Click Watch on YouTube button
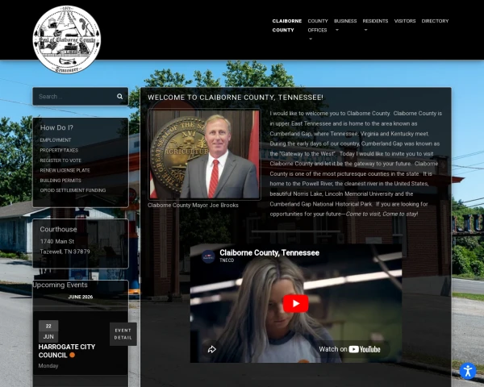484x387 pixels. point(349,349)
